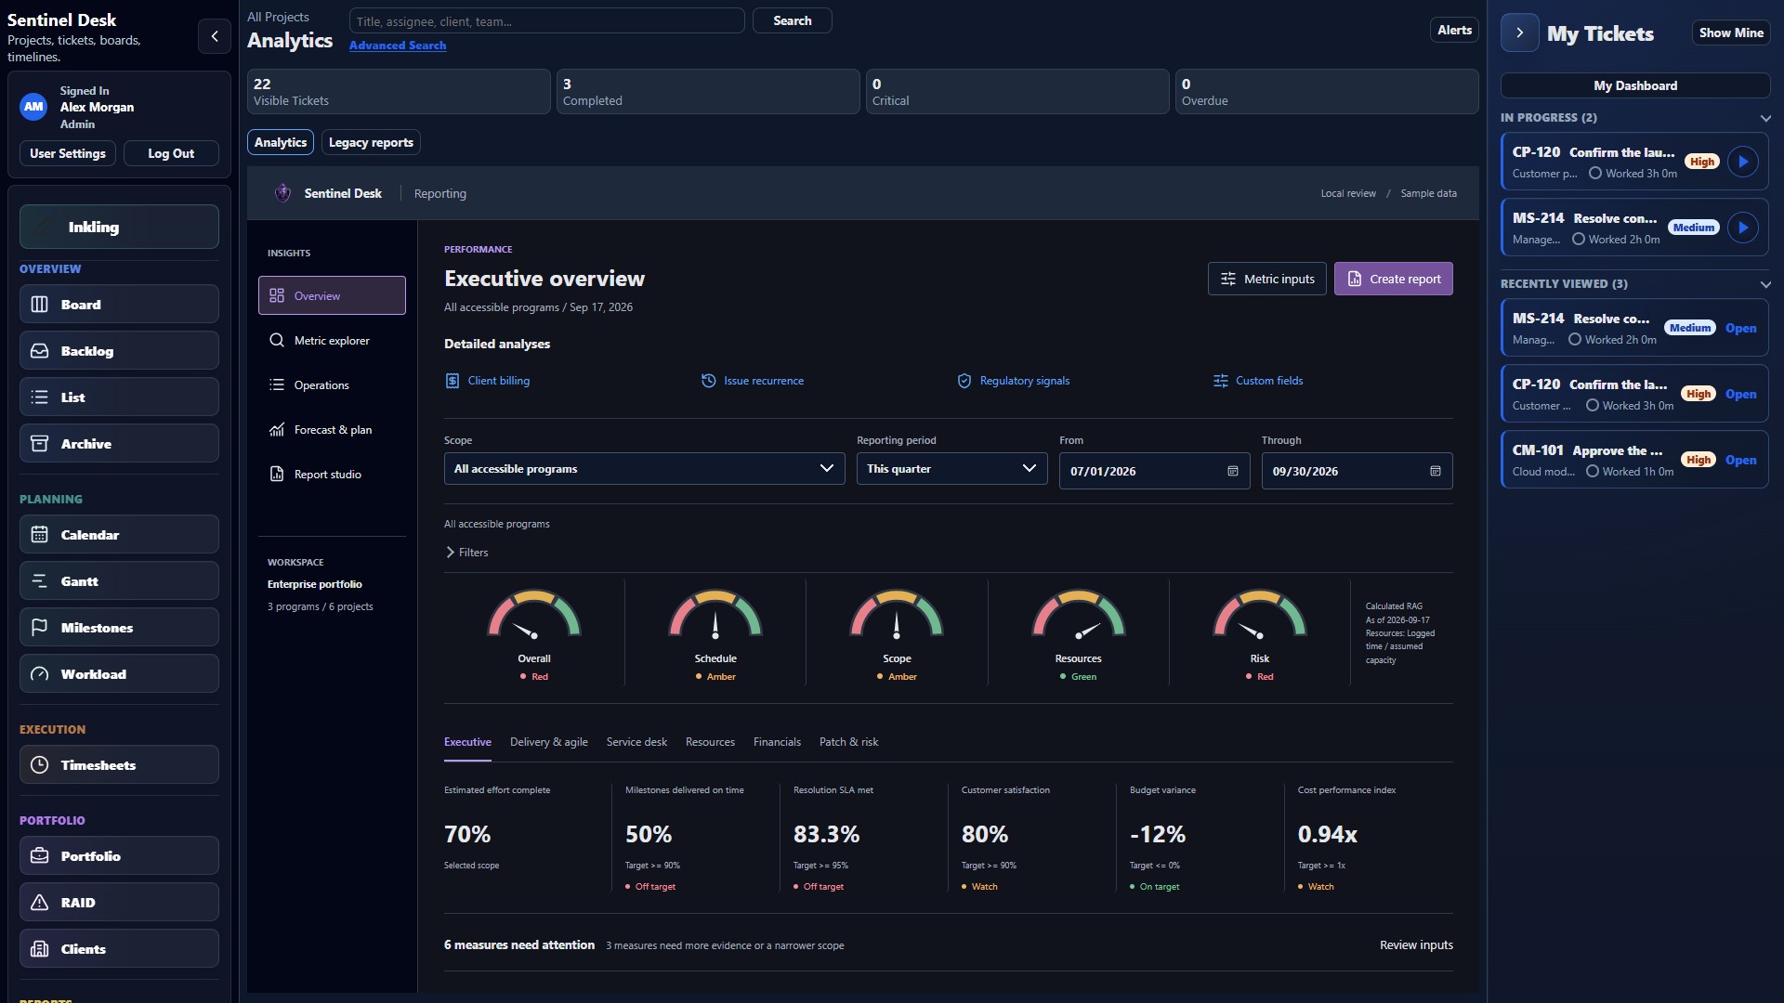The width and height of the screenshot is (1784, 1003).
Task: Open calendar picker for the Through date
Action: pos(1436,472)
